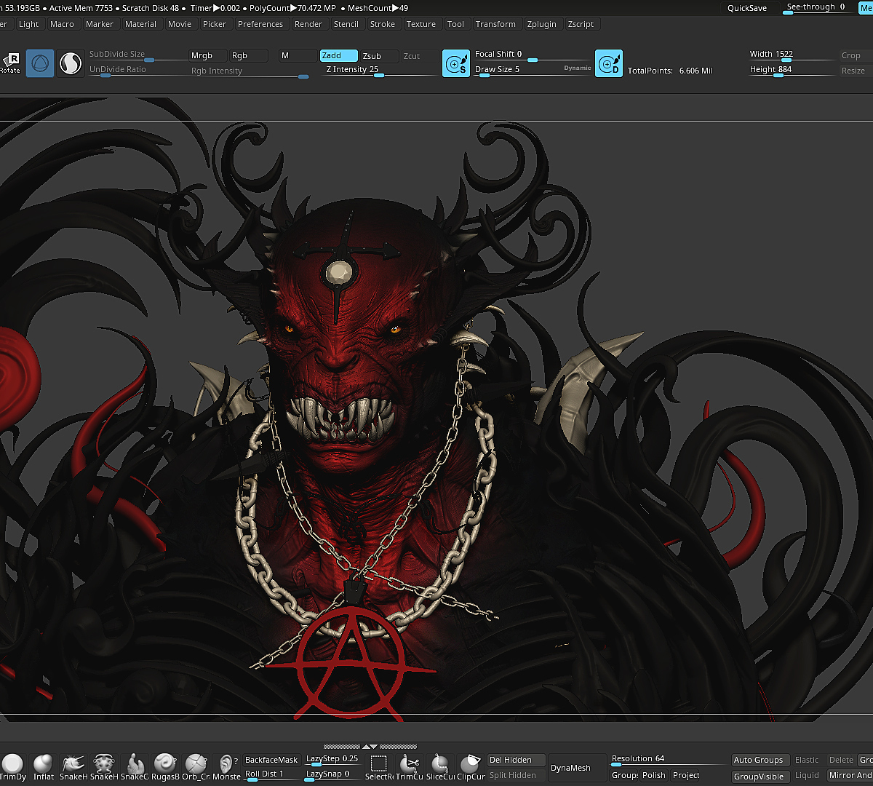This screenshot has height=786, width=873.
Task: Click GroupVisible button
Action: (759, 777)
